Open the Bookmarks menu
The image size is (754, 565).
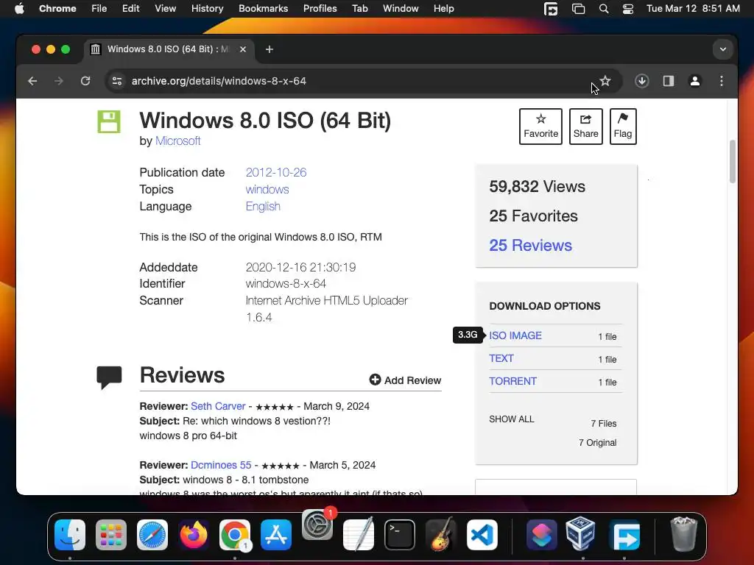[x=263, y=9]
